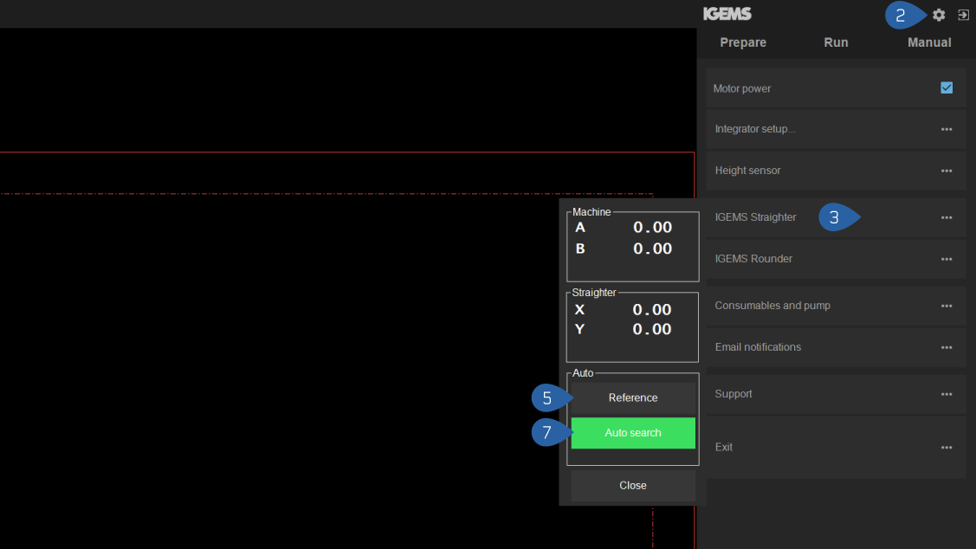
Task: Select Email notifications entry
Action: pyautogui.click(x=836, y=347)
